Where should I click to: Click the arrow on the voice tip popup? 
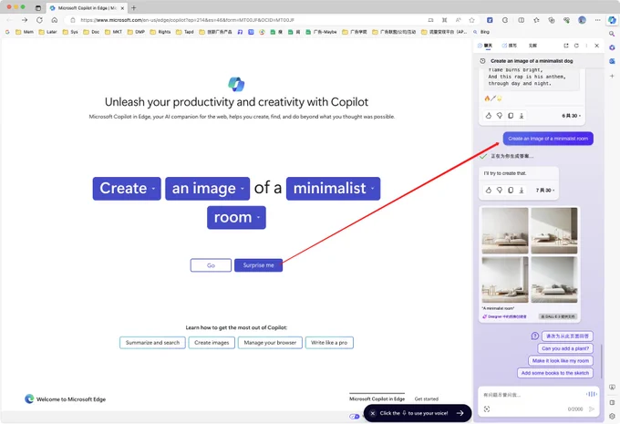[460, 413]
